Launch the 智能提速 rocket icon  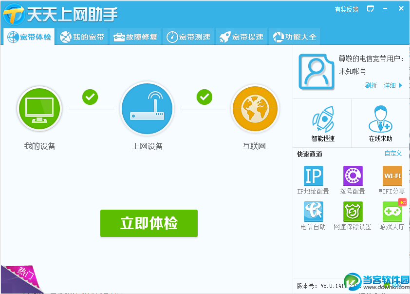(x=323, y=119)
